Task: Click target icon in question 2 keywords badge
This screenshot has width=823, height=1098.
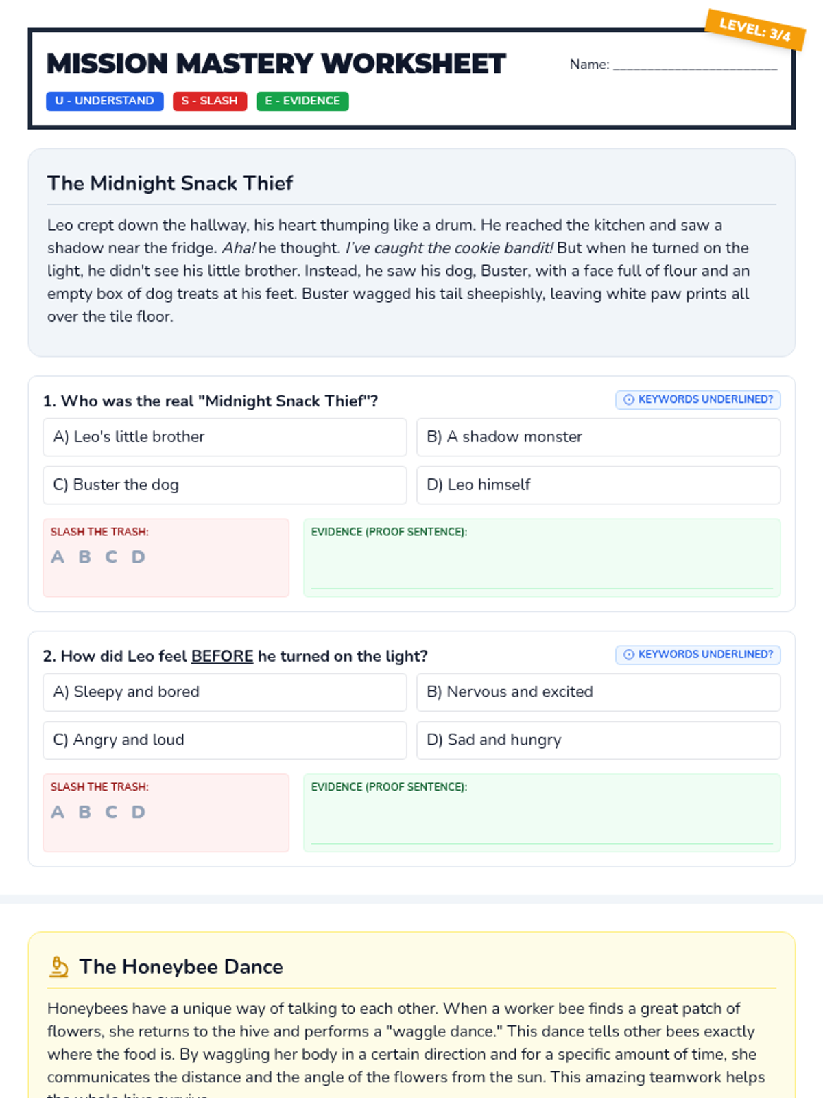Action: pos(628,655)
